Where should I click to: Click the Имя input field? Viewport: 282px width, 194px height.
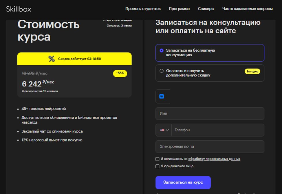(210, 113)
